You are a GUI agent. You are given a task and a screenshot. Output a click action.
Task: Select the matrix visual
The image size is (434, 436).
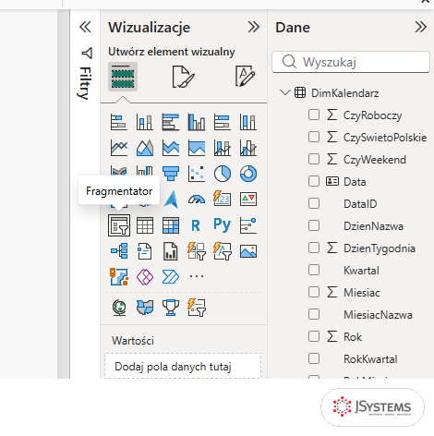[x=171, y=225]
